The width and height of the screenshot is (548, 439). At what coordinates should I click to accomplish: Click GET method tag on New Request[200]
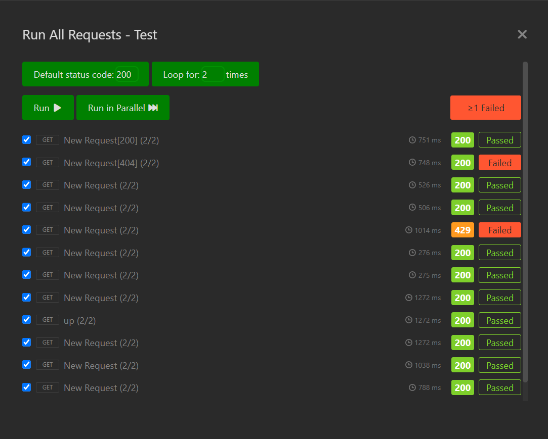[48, 140]
